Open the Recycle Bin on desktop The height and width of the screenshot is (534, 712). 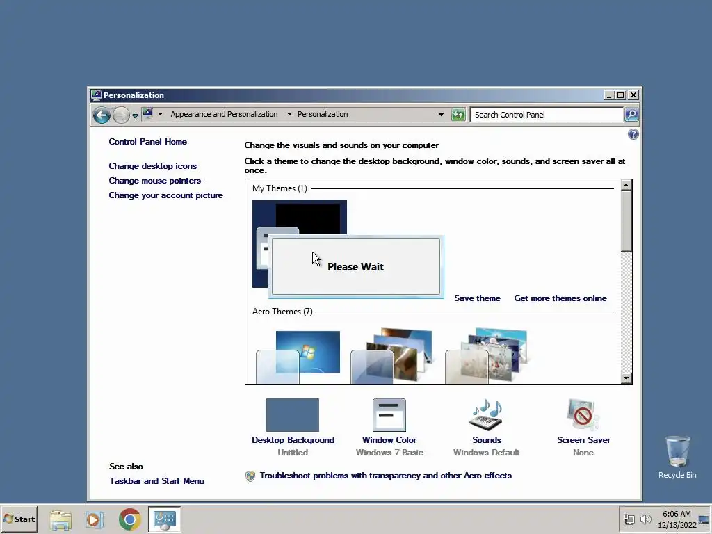677,457
